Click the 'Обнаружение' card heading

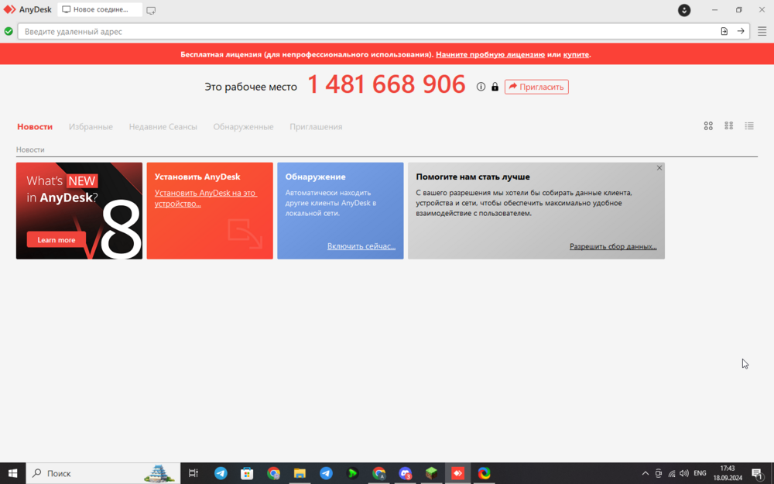(316, 177)
